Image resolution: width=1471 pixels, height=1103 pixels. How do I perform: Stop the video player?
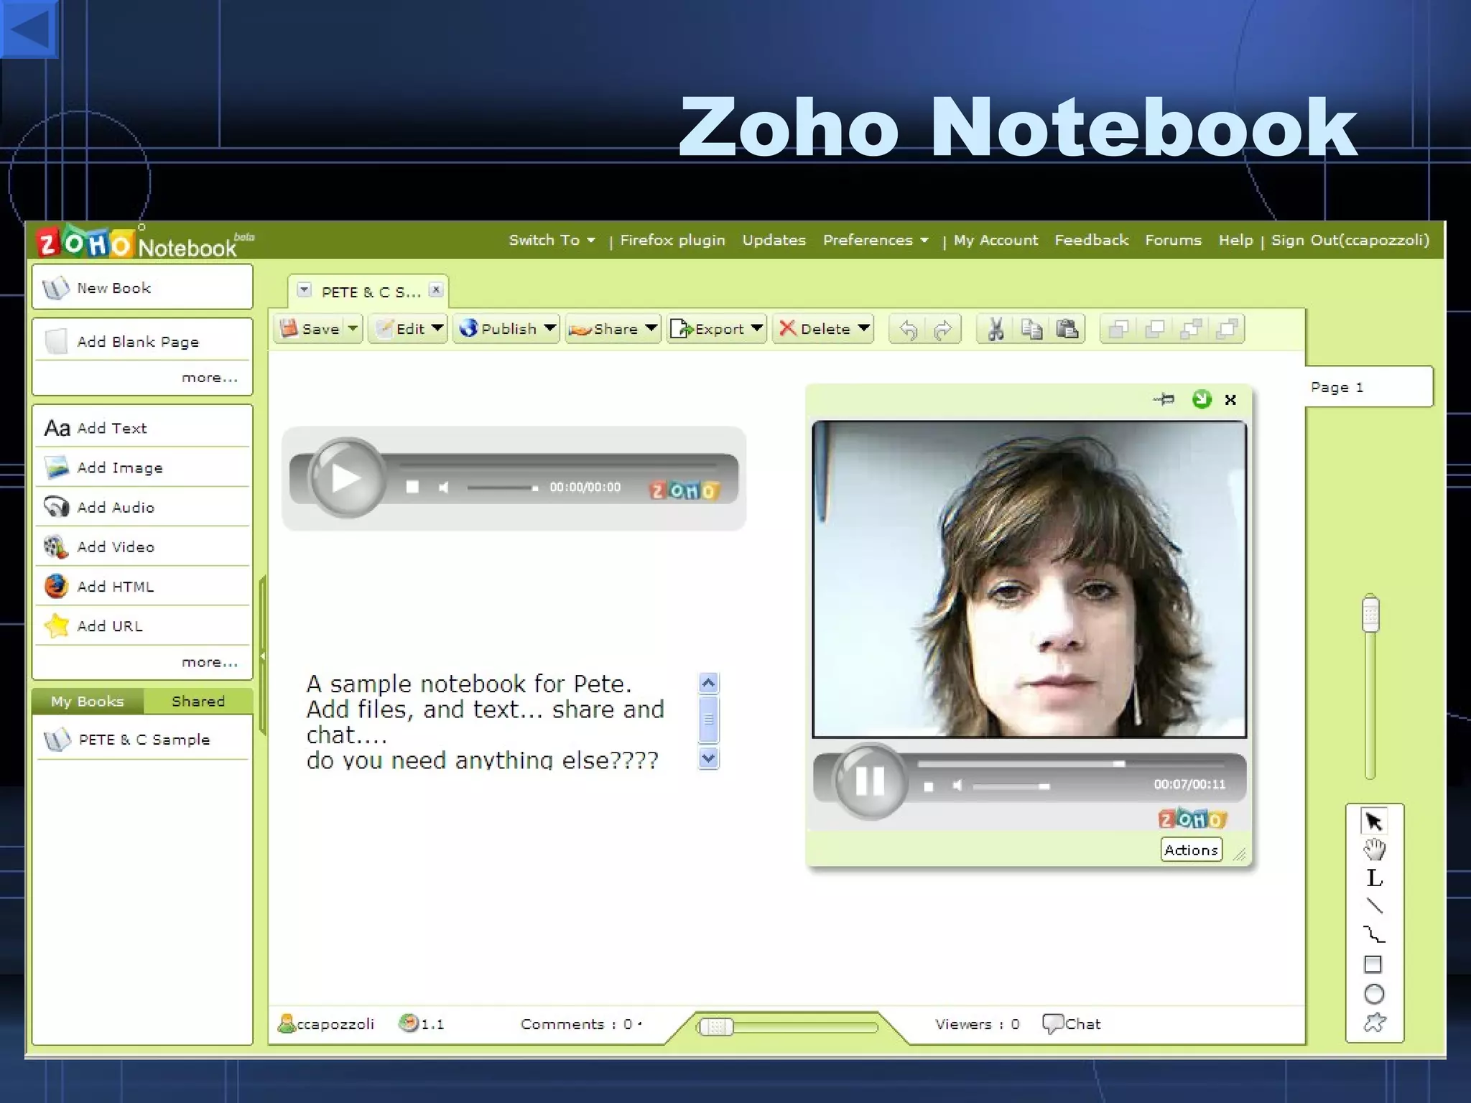pos(929,786)
